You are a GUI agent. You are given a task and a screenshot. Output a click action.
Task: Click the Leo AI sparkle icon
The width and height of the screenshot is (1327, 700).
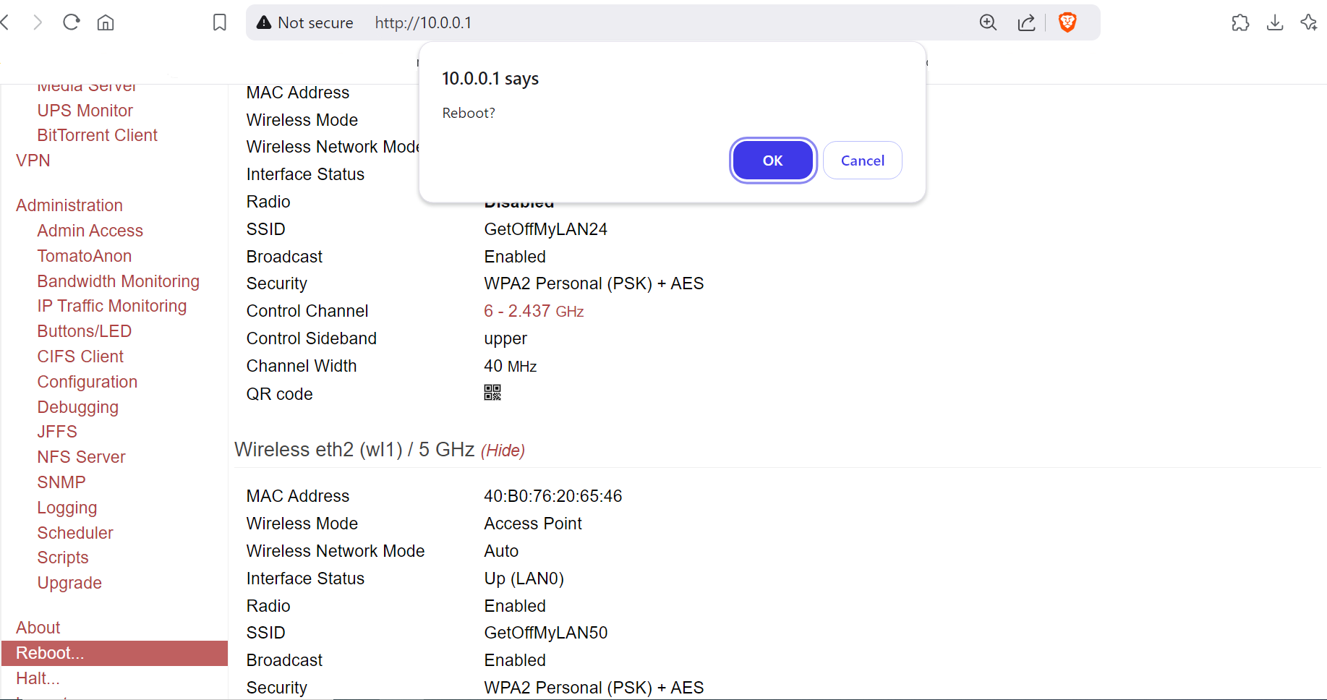pyautogui.click(x=1309, y=22)
